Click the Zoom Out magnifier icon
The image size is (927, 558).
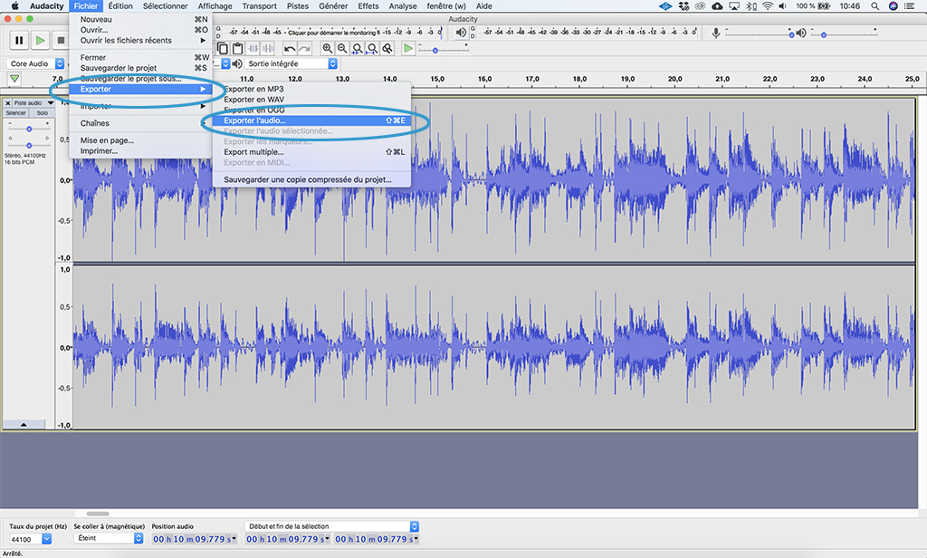point(341,49)
